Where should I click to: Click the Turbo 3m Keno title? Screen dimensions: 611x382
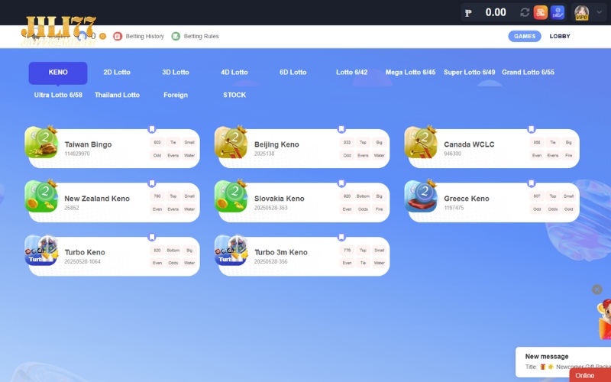281,252
